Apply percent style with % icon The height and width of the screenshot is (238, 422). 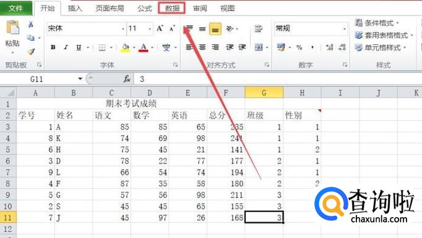click(299, 47)
